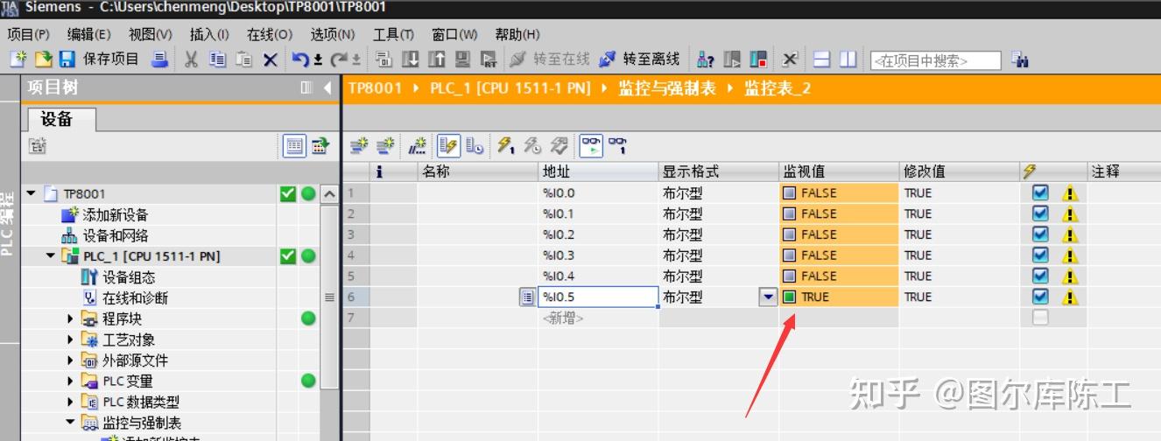1161x441 pixels.
Task: Split editor area horizontally
Action: coord(821,59)
